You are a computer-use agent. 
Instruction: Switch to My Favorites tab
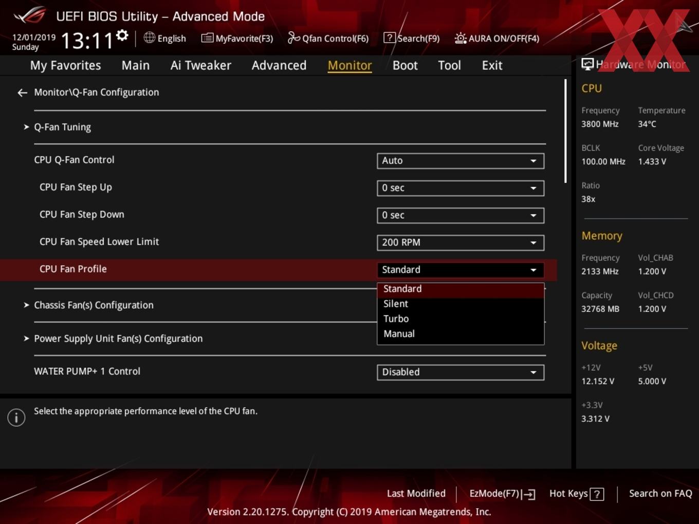pyautogui.click(x=65, y=65)
